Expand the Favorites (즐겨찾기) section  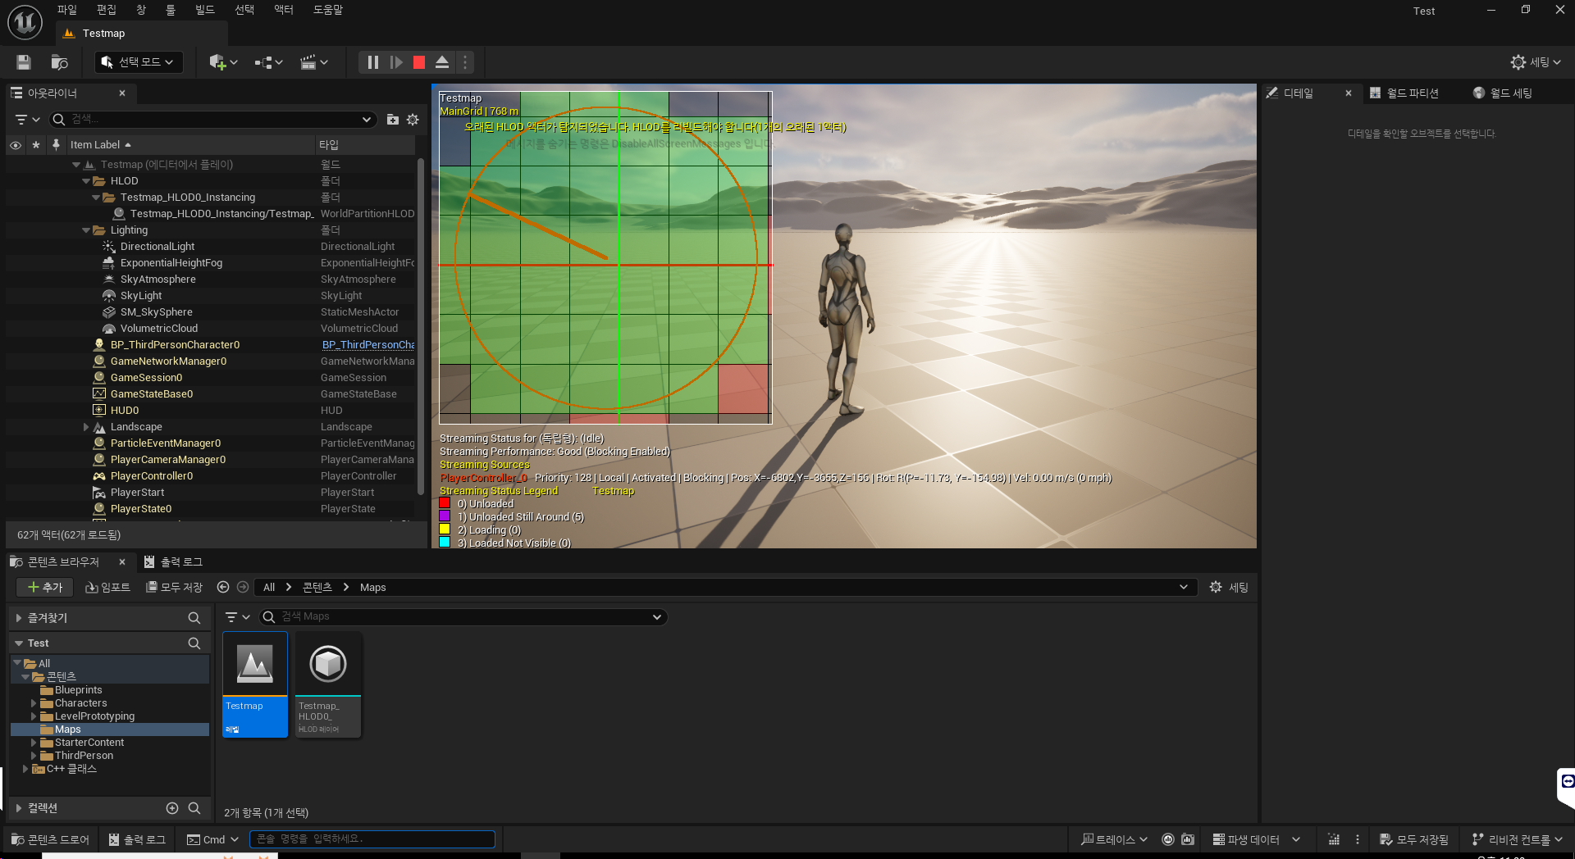click(x=19, y=618)
